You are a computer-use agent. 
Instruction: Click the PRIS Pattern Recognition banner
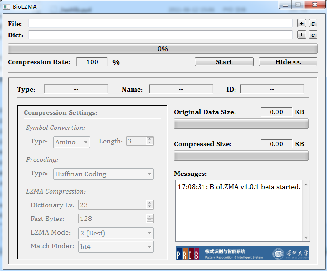point(242,253)
